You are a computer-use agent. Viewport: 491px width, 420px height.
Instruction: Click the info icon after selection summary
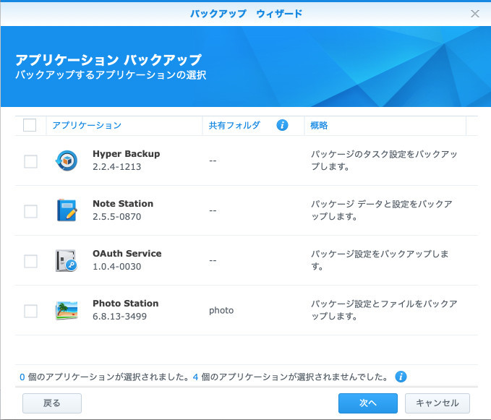click(401, 377)
